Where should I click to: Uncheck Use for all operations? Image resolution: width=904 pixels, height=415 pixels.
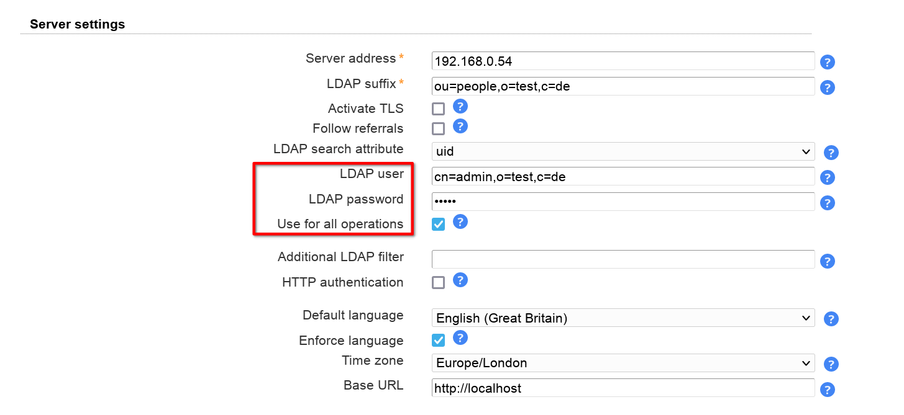coord(439,225)
